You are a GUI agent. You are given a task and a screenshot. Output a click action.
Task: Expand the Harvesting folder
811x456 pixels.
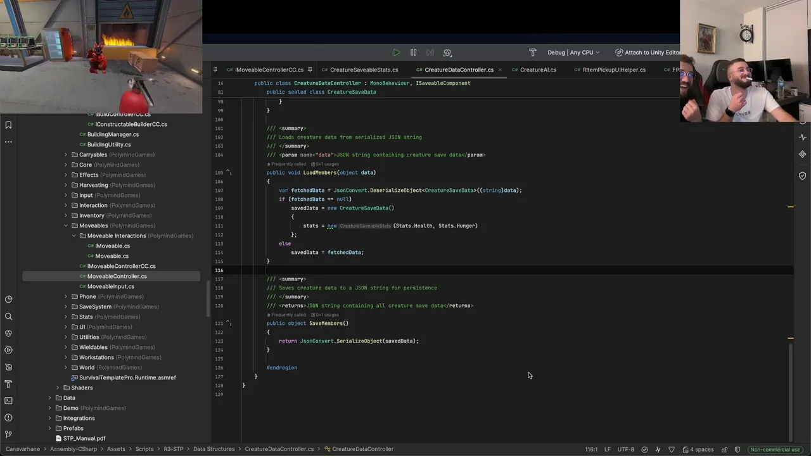(66, 185)
